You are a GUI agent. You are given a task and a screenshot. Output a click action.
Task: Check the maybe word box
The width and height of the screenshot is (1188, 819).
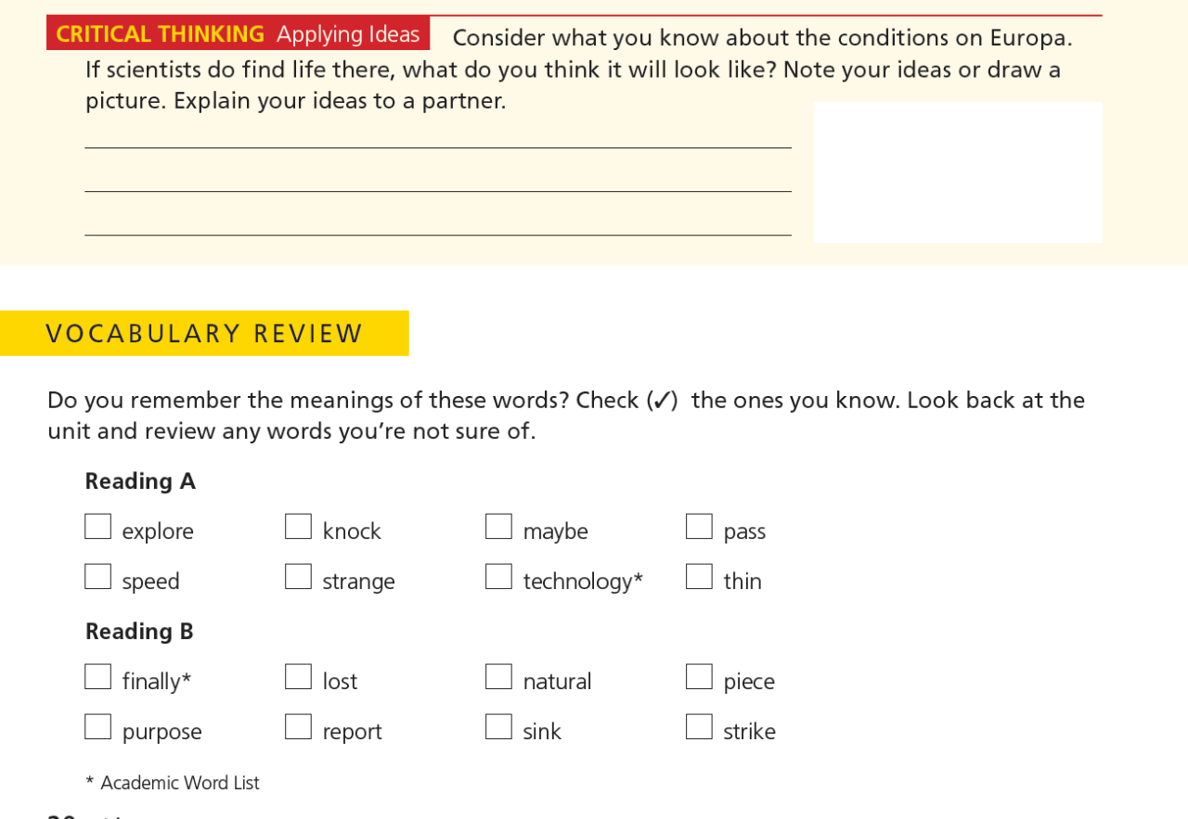pyautogui.click(x=498, y=527)
